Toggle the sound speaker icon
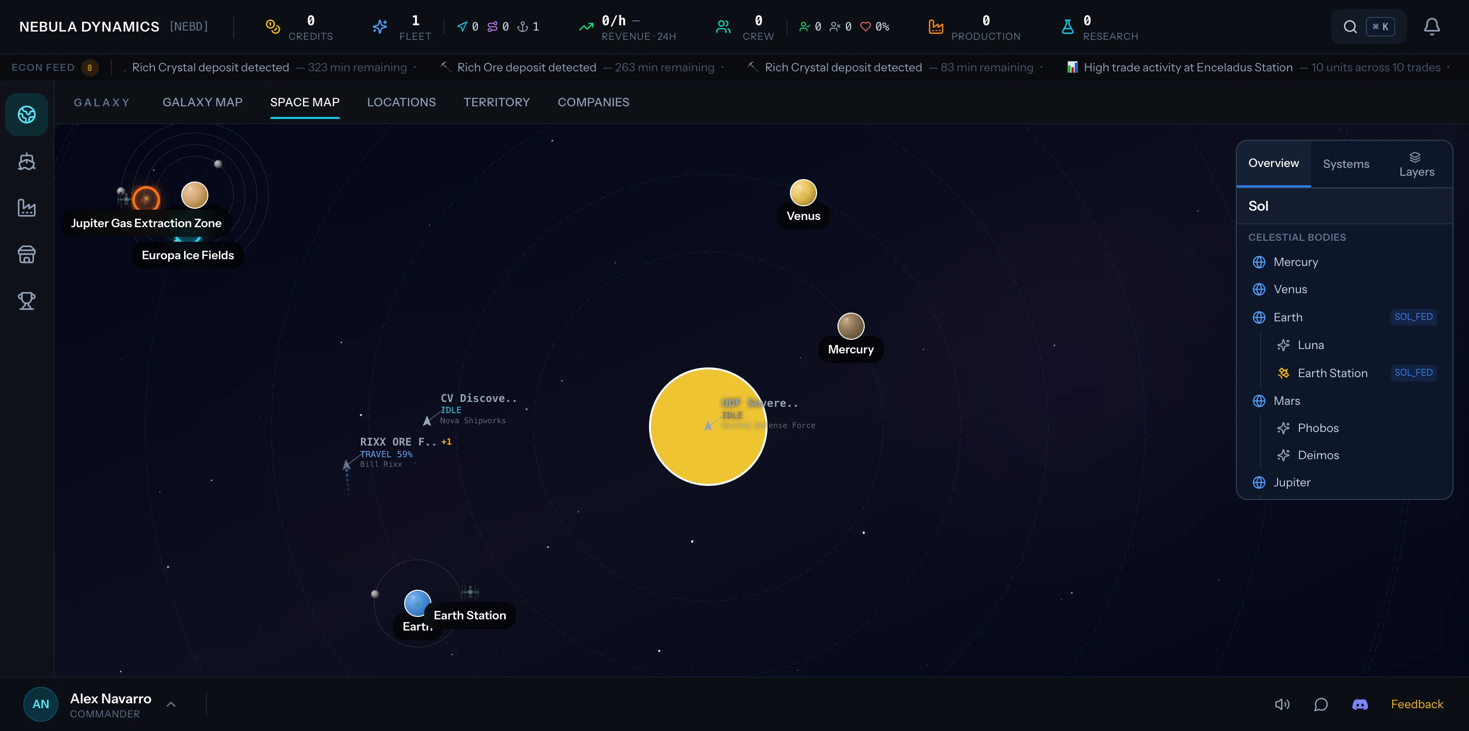This screenshot has height=731, width=1469. (1282, 704)
